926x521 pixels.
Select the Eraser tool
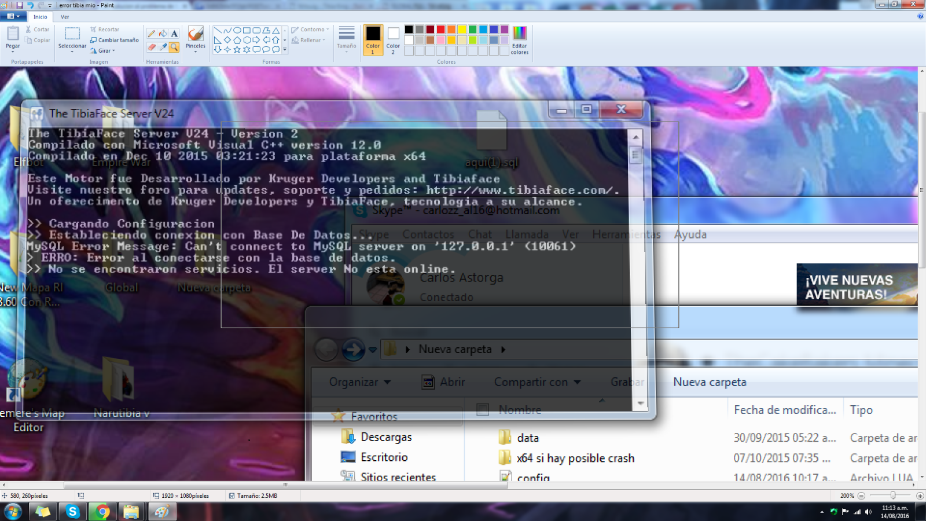pyautogui.click(x=152, y=47)
